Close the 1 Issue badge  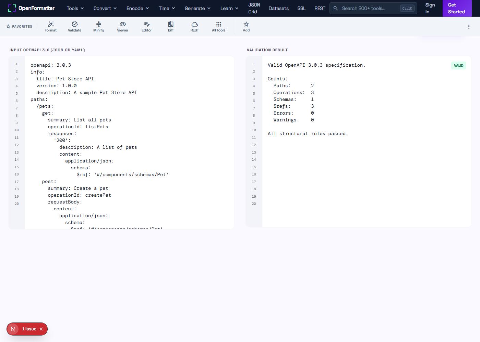tap(41, 329)
